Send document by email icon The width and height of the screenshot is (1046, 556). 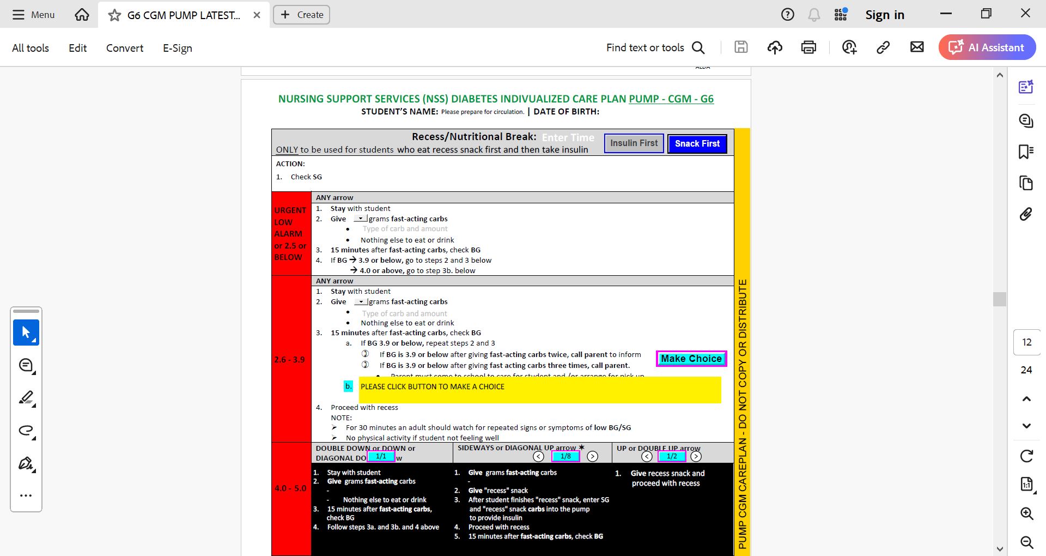pyautogui.click(x=917, y=47)
